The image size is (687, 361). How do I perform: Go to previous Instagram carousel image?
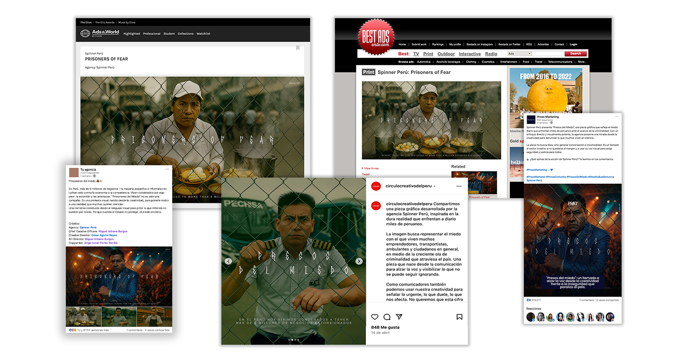pyautogui.click(x=229, y=261)
